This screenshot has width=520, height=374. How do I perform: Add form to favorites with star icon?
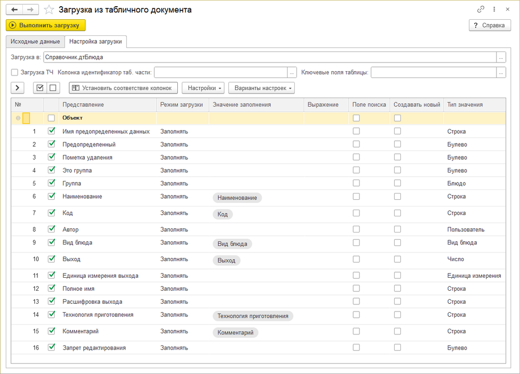pos(49,9)
